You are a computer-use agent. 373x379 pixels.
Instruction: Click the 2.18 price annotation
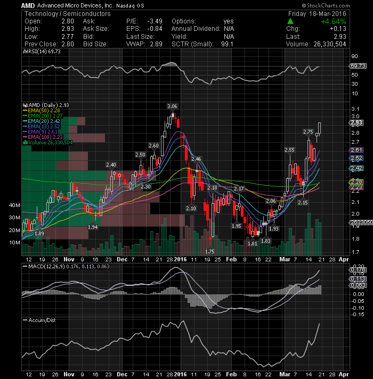[213, 187]
